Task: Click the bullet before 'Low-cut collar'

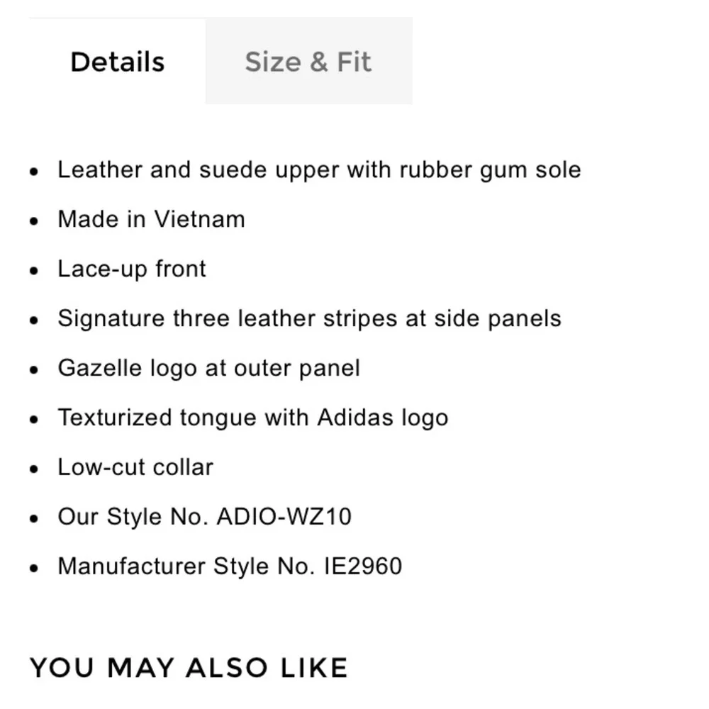Action: (x=34, y=469)
